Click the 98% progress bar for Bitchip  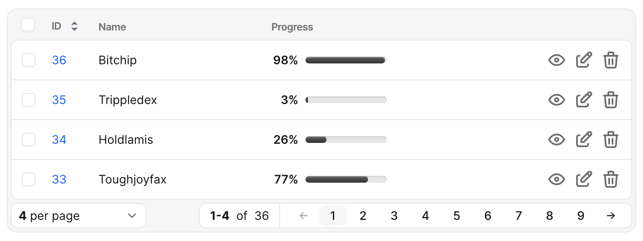click(346, 60)
